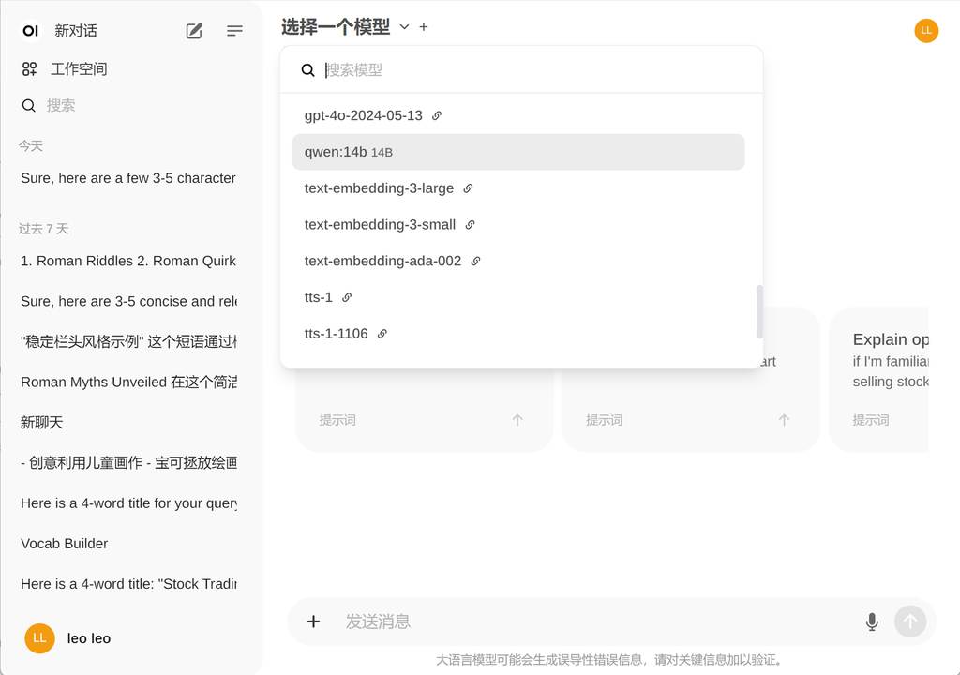Click the plus attachment icon beside message box

314,622
